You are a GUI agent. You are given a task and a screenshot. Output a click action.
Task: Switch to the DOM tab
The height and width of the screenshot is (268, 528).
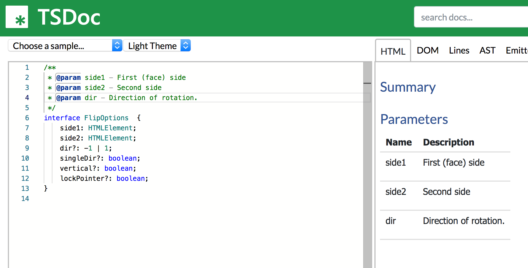(428, 50)
